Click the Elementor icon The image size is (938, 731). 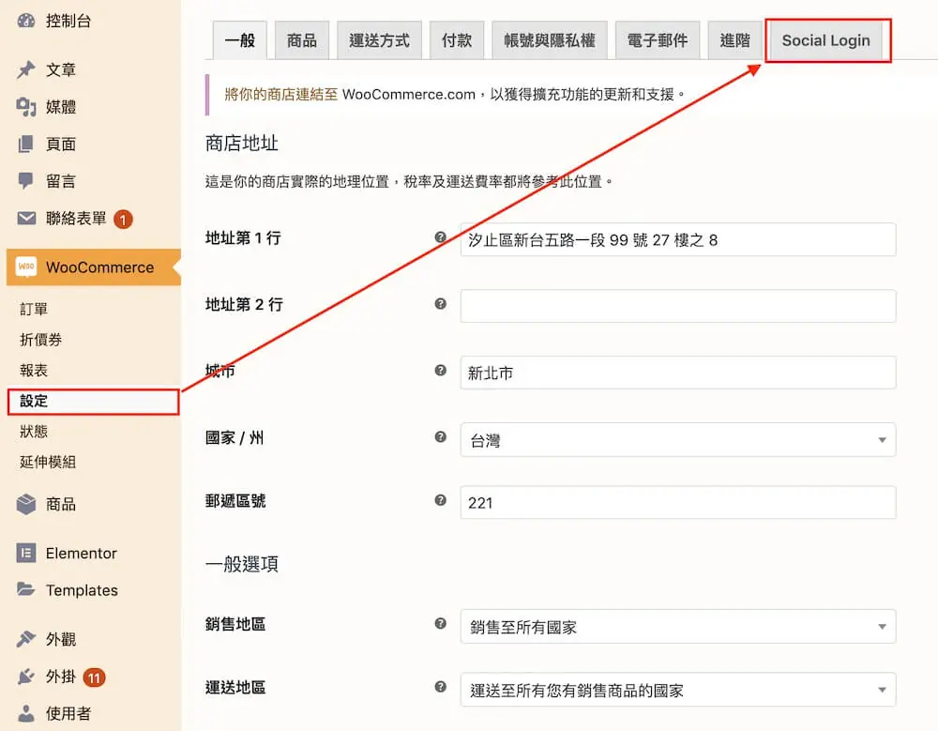pos(26,554)
